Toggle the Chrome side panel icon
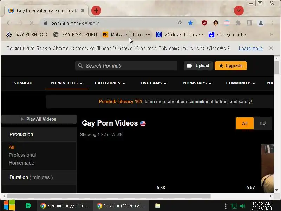Viewport: 281px width, 211px height. 249,23
